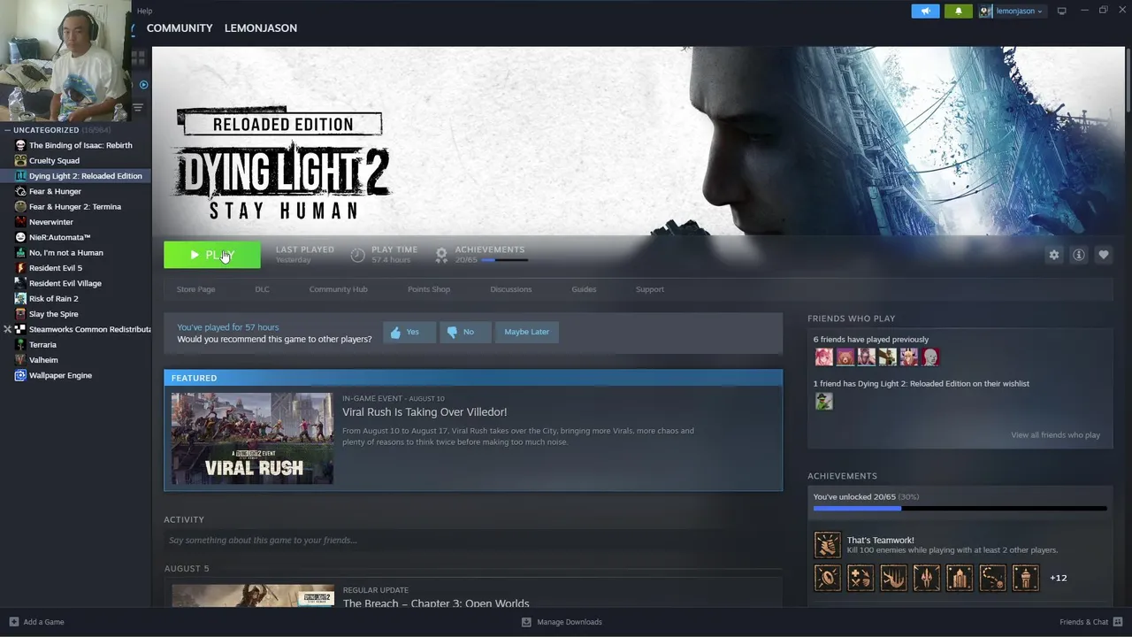Click the activity comment input field
The image size is (1132, 637).
pos(473,541)
